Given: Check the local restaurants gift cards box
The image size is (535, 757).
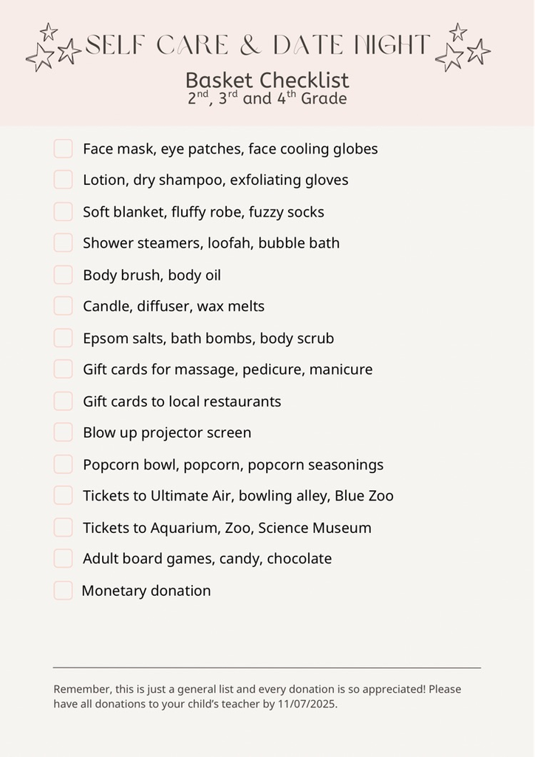Looking at the screenshot, I should pyautogui.click(x=63, y=401).
